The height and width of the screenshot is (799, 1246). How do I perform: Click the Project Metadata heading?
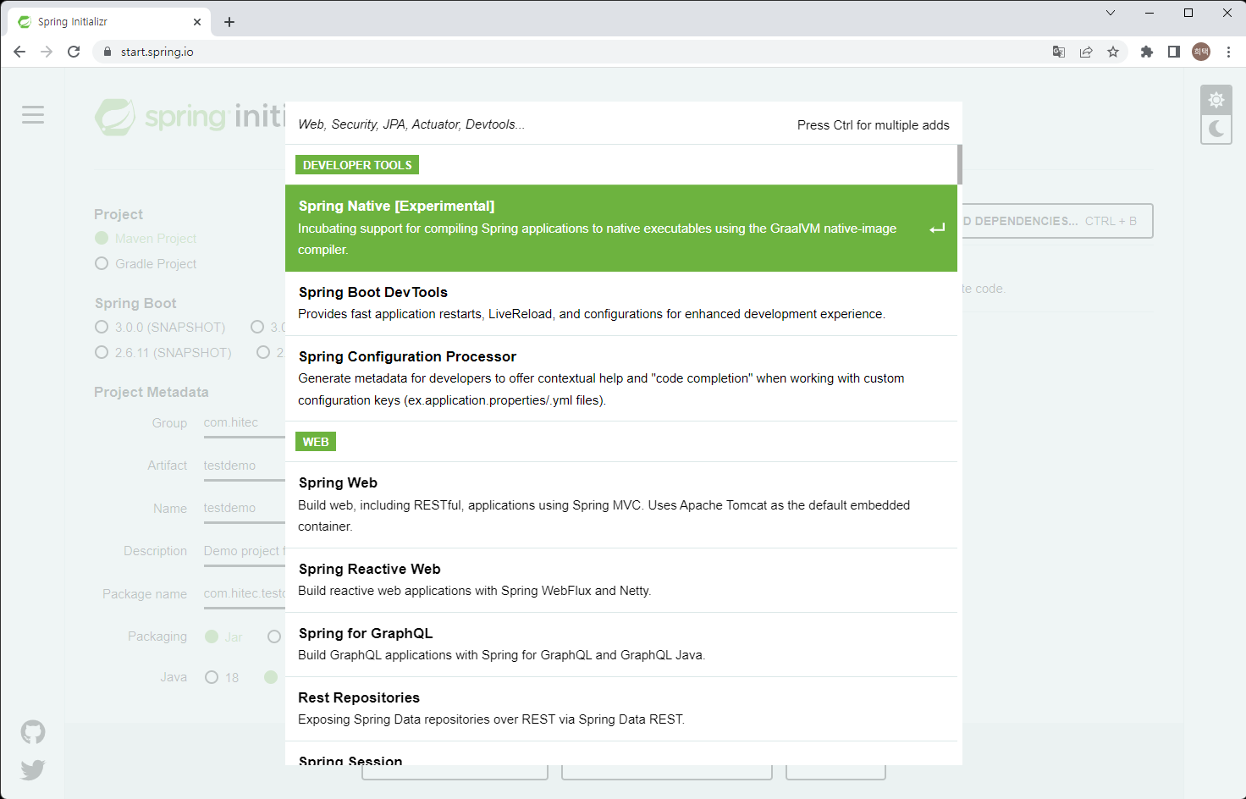pos(152,392)
